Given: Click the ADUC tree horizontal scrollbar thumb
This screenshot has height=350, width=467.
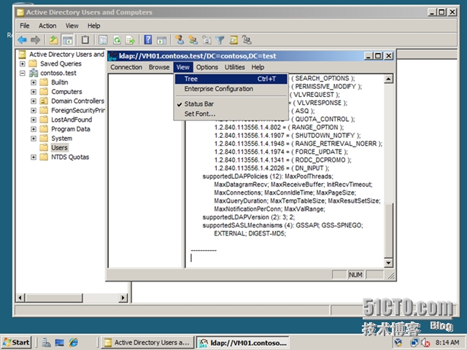Looking at the screenshot, I should (53, 297).
